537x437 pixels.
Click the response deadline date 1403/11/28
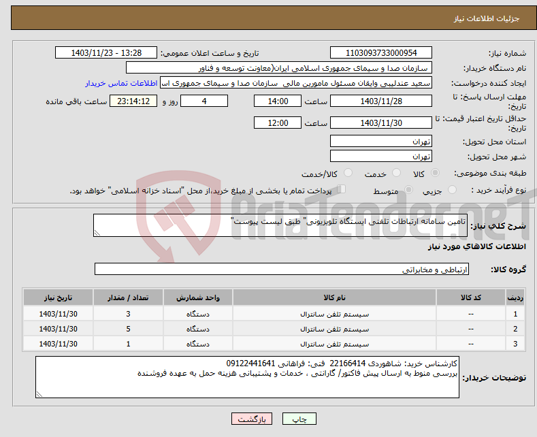tap(381, 101)
